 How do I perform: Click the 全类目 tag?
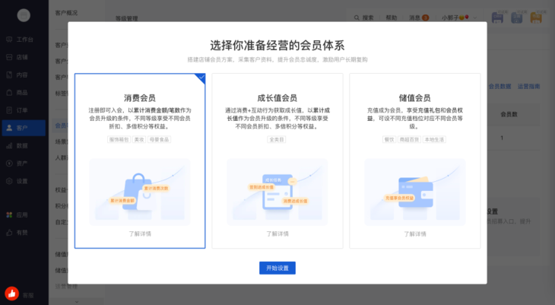(x=277, y=140)
